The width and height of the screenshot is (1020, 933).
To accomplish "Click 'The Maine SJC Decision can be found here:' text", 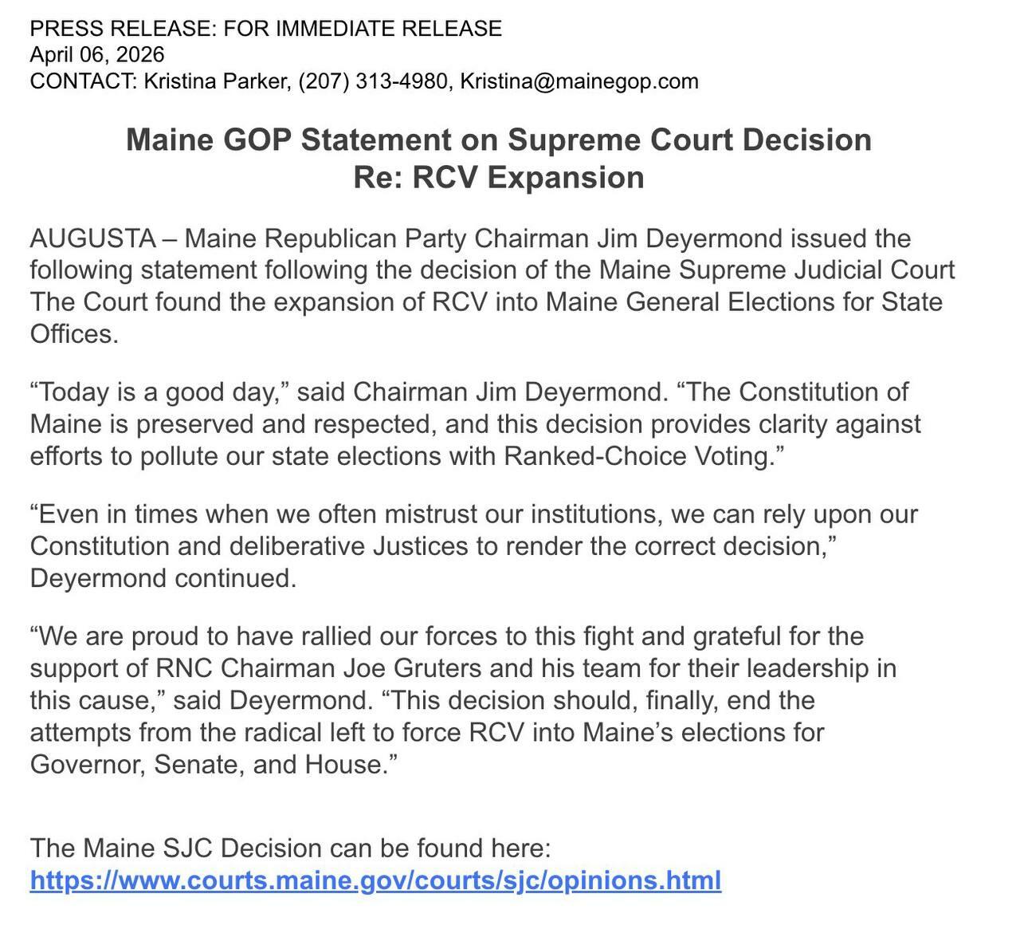I will [290, 847].
